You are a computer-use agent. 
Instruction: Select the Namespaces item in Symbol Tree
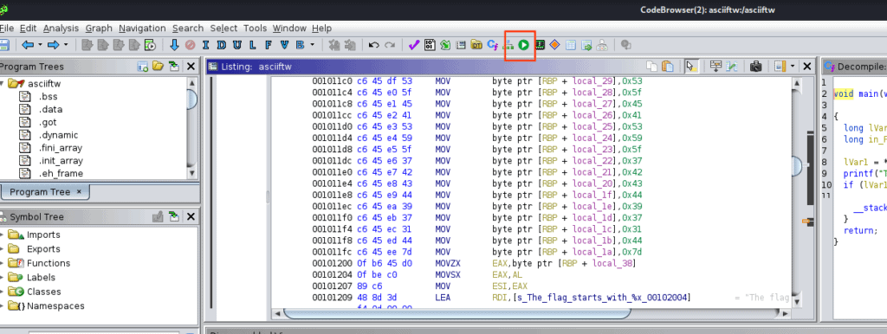coord(55,305)
